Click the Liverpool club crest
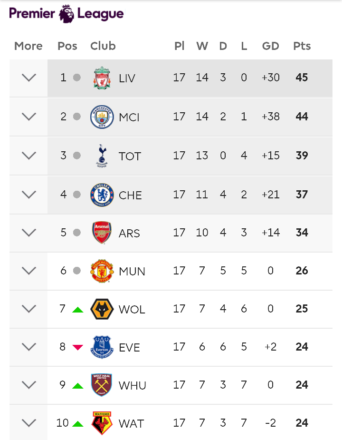This screenshot has height=440, width=342. tap(102, 78)
